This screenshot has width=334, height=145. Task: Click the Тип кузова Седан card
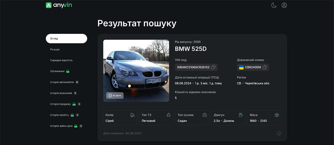pyautogui.click(x=192, y=118)
